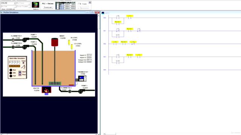Click the Start pushbutton on the simulator
This screenshot has width=241, height=135.
(x=20, y=72)
